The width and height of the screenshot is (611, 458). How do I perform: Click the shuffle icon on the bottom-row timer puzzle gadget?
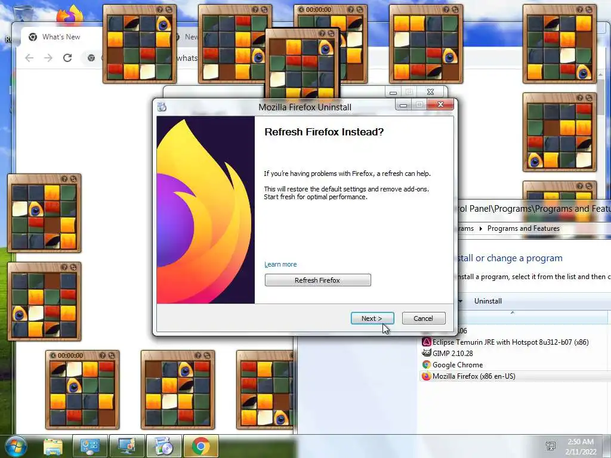click(112, 355)
